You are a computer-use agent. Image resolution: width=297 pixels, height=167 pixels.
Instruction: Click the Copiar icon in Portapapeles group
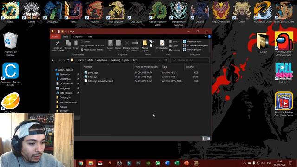click(68, 43)
